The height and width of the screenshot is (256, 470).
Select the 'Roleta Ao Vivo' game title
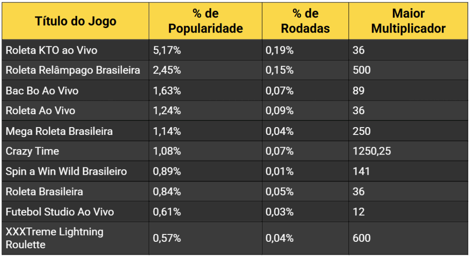tap(40, 111)
